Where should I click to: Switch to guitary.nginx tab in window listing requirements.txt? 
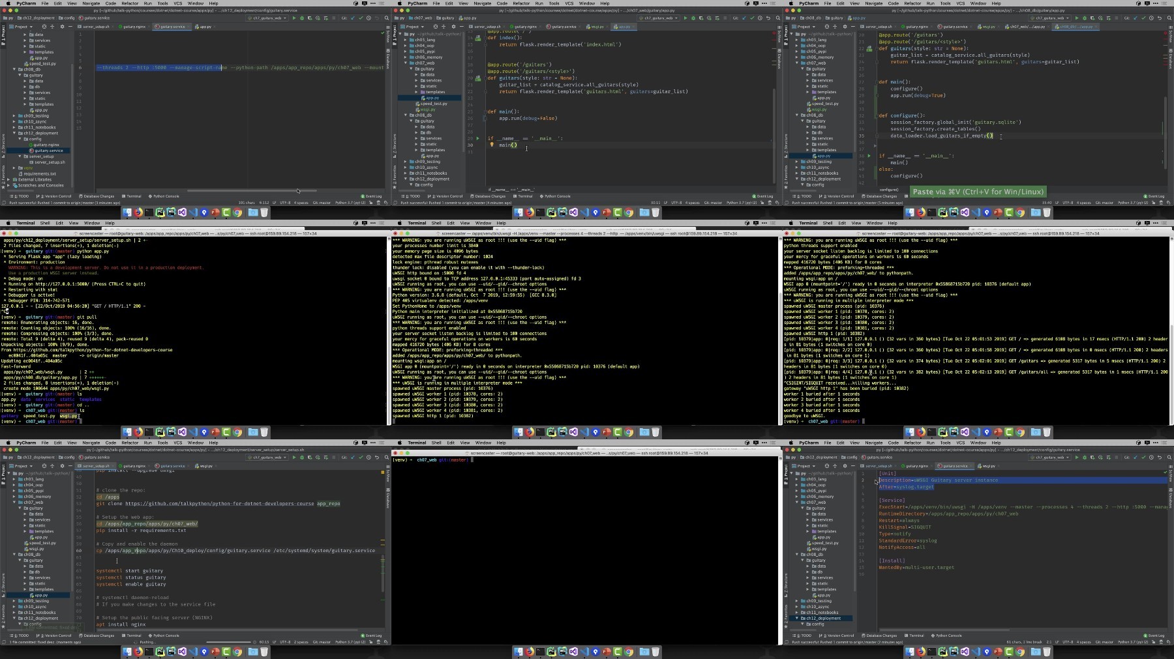(x=134, y=27)
